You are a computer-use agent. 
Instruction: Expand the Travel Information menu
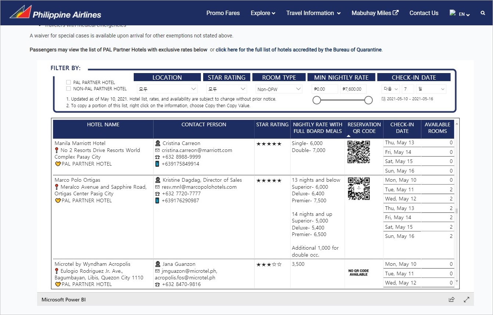(313, 13)
